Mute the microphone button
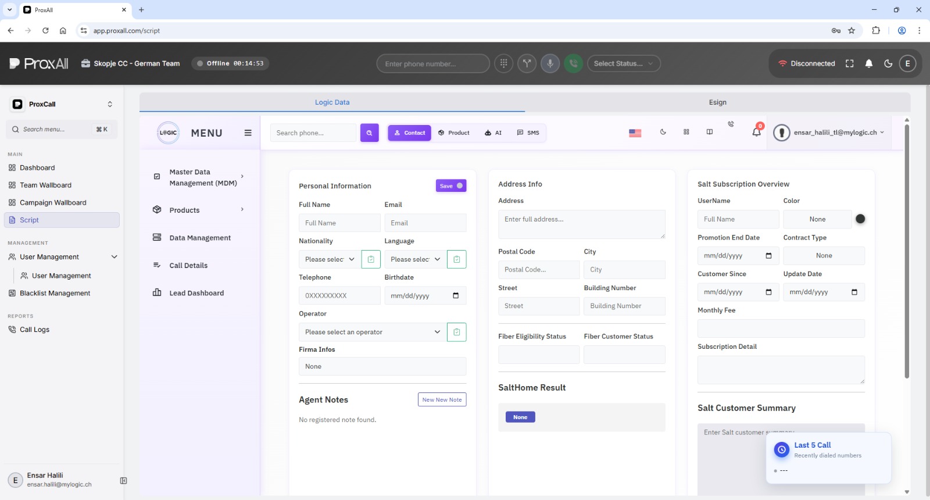The height and width of the screenshot is (500, 930). click(x=550, y=63)
